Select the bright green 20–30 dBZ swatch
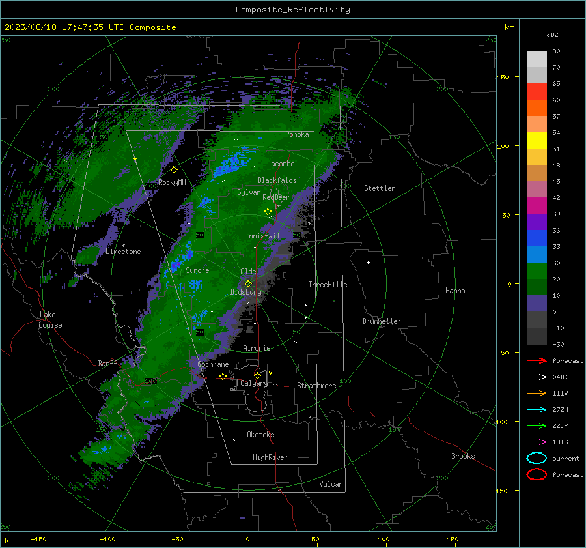 [537, 271]
